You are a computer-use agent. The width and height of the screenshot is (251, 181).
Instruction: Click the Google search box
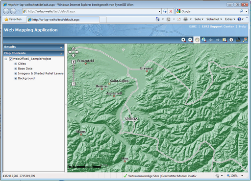(x=209, y=11)
